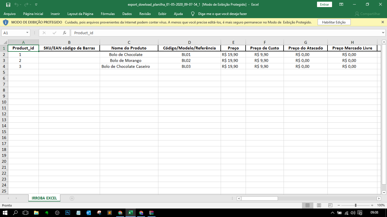The width and height of the screenshot is (387, 217).
Task: Select column H header
Action: pos(352,42)
